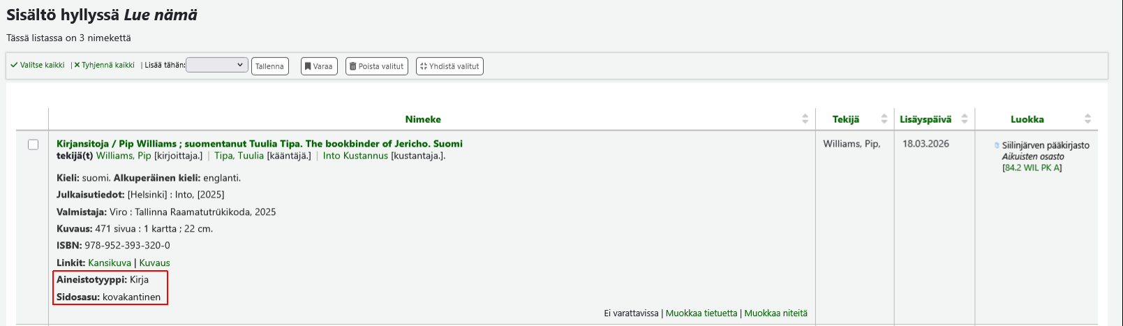Click the Muokkaa tietuetta link

point(701,313)
